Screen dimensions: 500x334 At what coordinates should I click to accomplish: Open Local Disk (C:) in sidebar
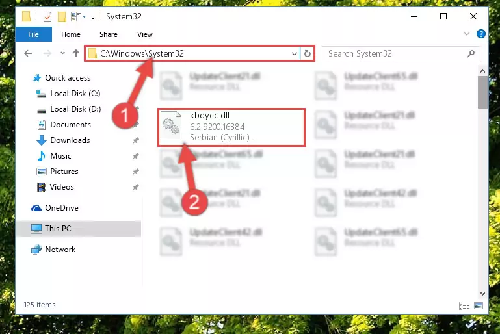[75, 94]
